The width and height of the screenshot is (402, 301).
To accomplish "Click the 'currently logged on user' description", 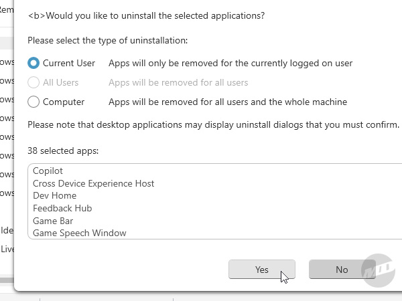I will [x=230, y=63].
